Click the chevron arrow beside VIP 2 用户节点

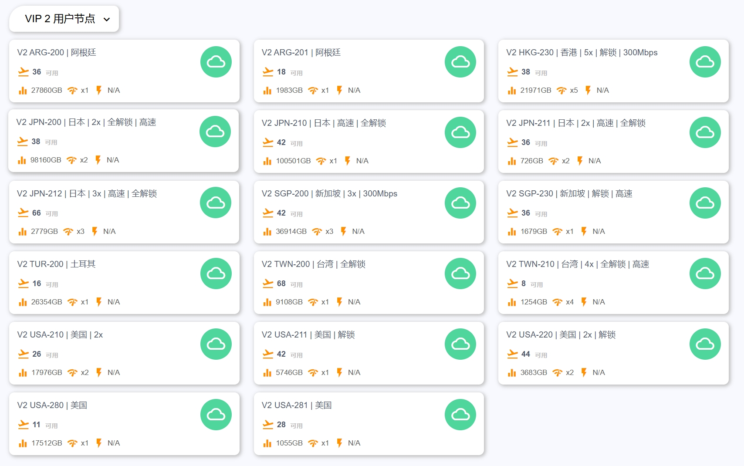[x=107, y=19]
